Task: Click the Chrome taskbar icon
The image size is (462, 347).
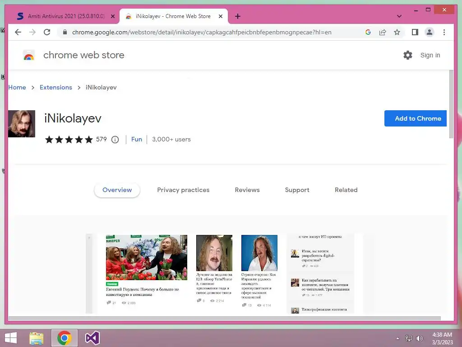Action: tap(64, 338)
